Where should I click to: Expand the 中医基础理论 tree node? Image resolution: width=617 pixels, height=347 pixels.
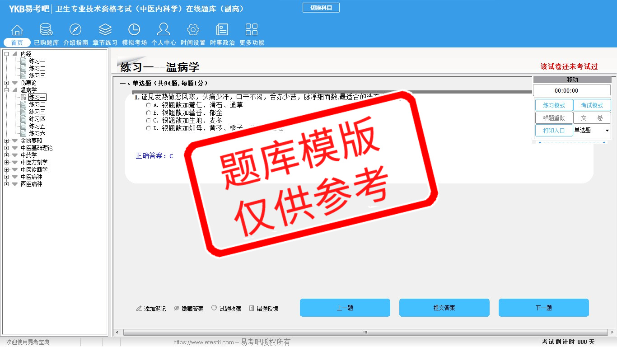(x=7, y=148)
